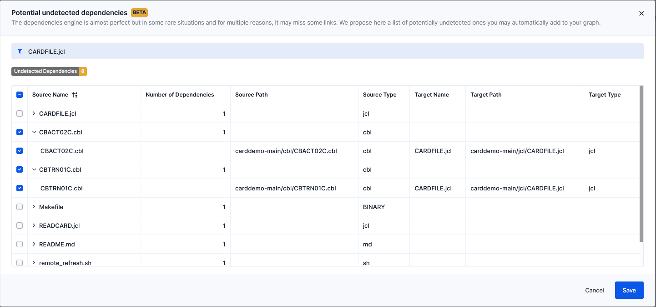Click the Undetected Dependencies count badge
Screen dimensions: 656x307
(83, 72)
